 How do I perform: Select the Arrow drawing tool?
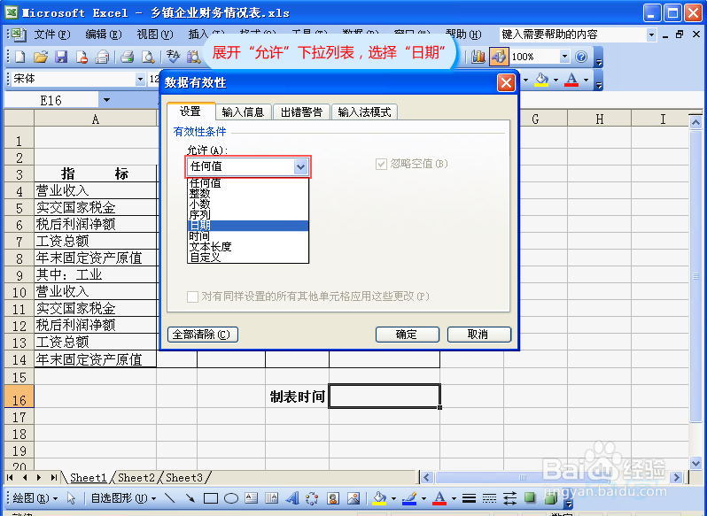point(190,498)
